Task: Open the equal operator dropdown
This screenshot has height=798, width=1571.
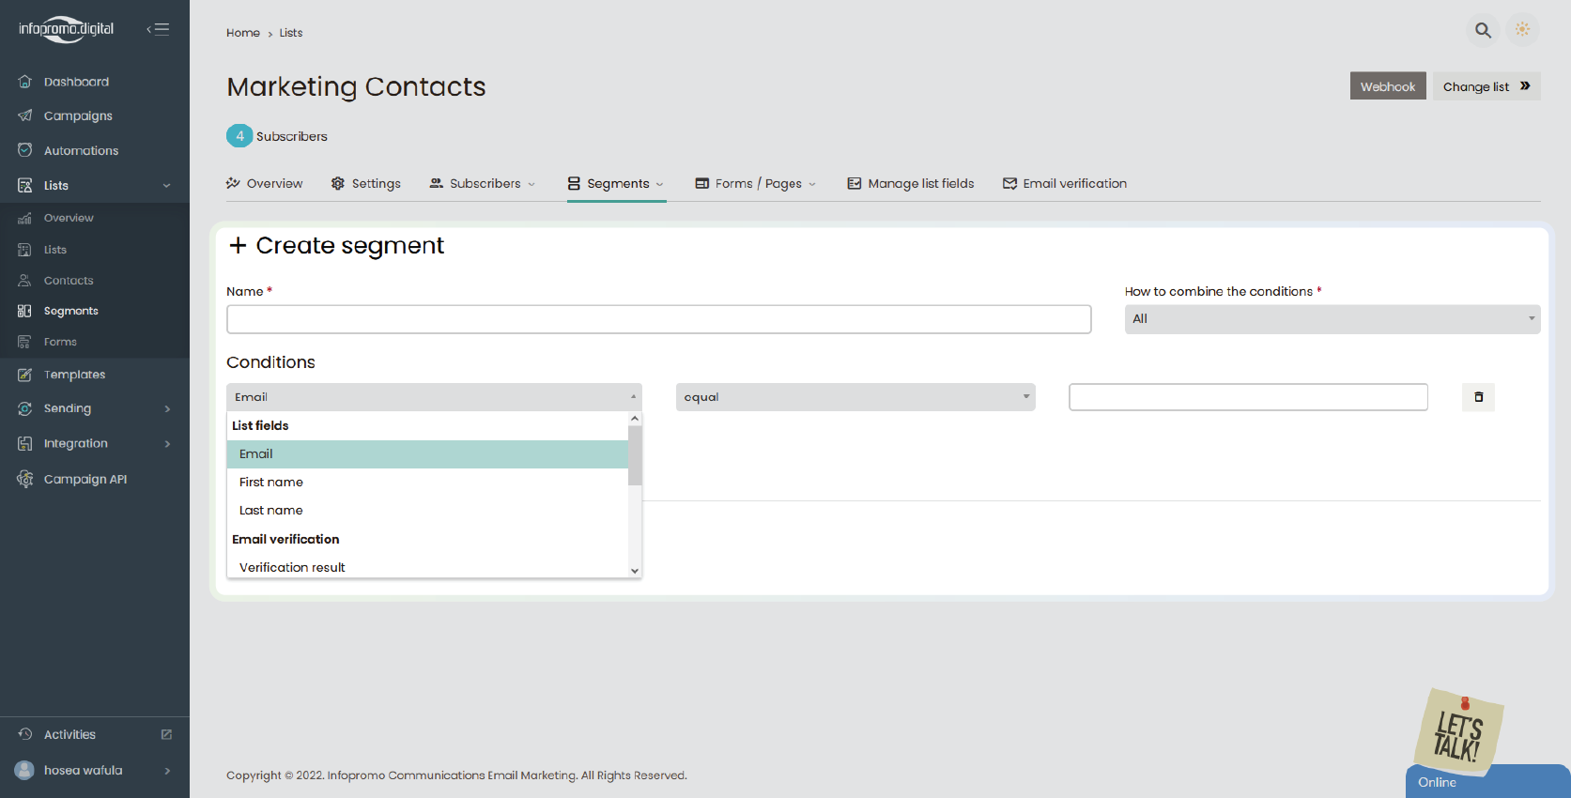Action: pos(855,397)
